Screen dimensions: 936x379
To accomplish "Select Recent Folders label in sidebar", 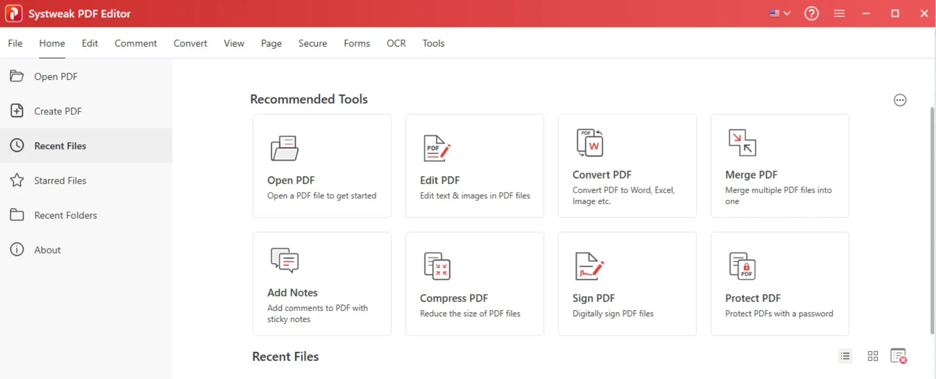I will tap(65, 215).
